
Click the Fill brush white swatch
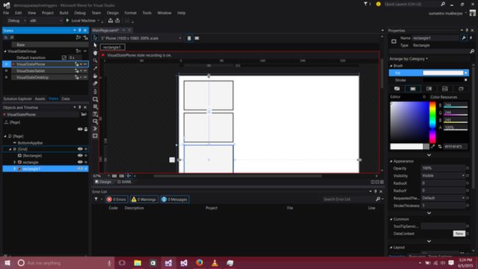[443, 73]
